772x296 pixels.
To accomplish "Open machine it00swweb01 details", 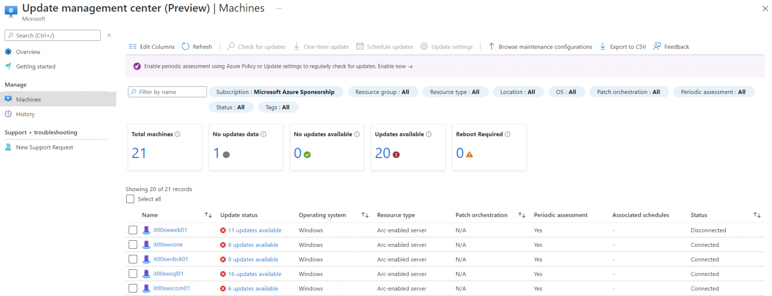I will pos(171,230).
